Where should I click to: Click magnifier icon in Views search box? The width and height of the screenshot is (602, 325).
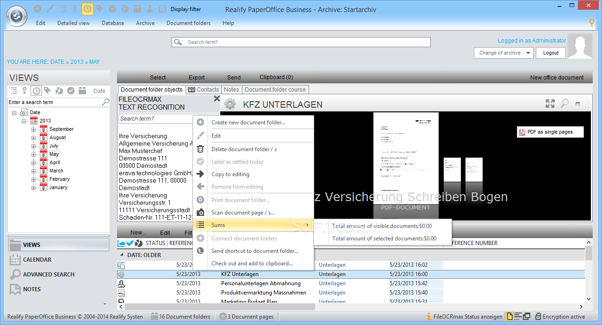(106, 102)
